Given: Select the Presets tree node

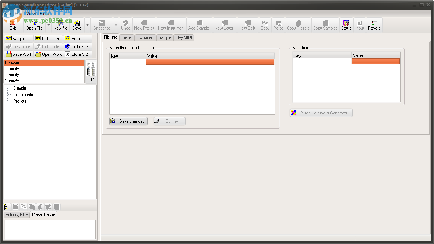Looking at the screenshot, I should point(20,101).
